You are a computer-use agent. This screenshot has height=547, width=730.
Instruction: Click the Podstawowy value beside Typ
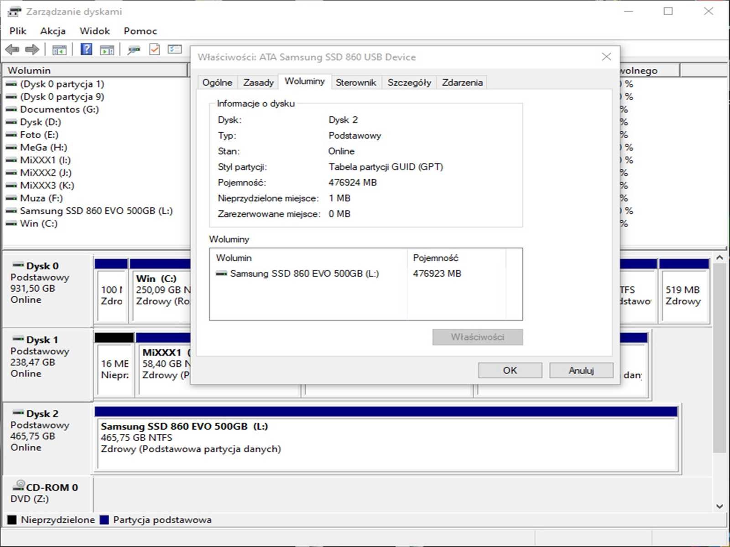[x=355, y=135]
